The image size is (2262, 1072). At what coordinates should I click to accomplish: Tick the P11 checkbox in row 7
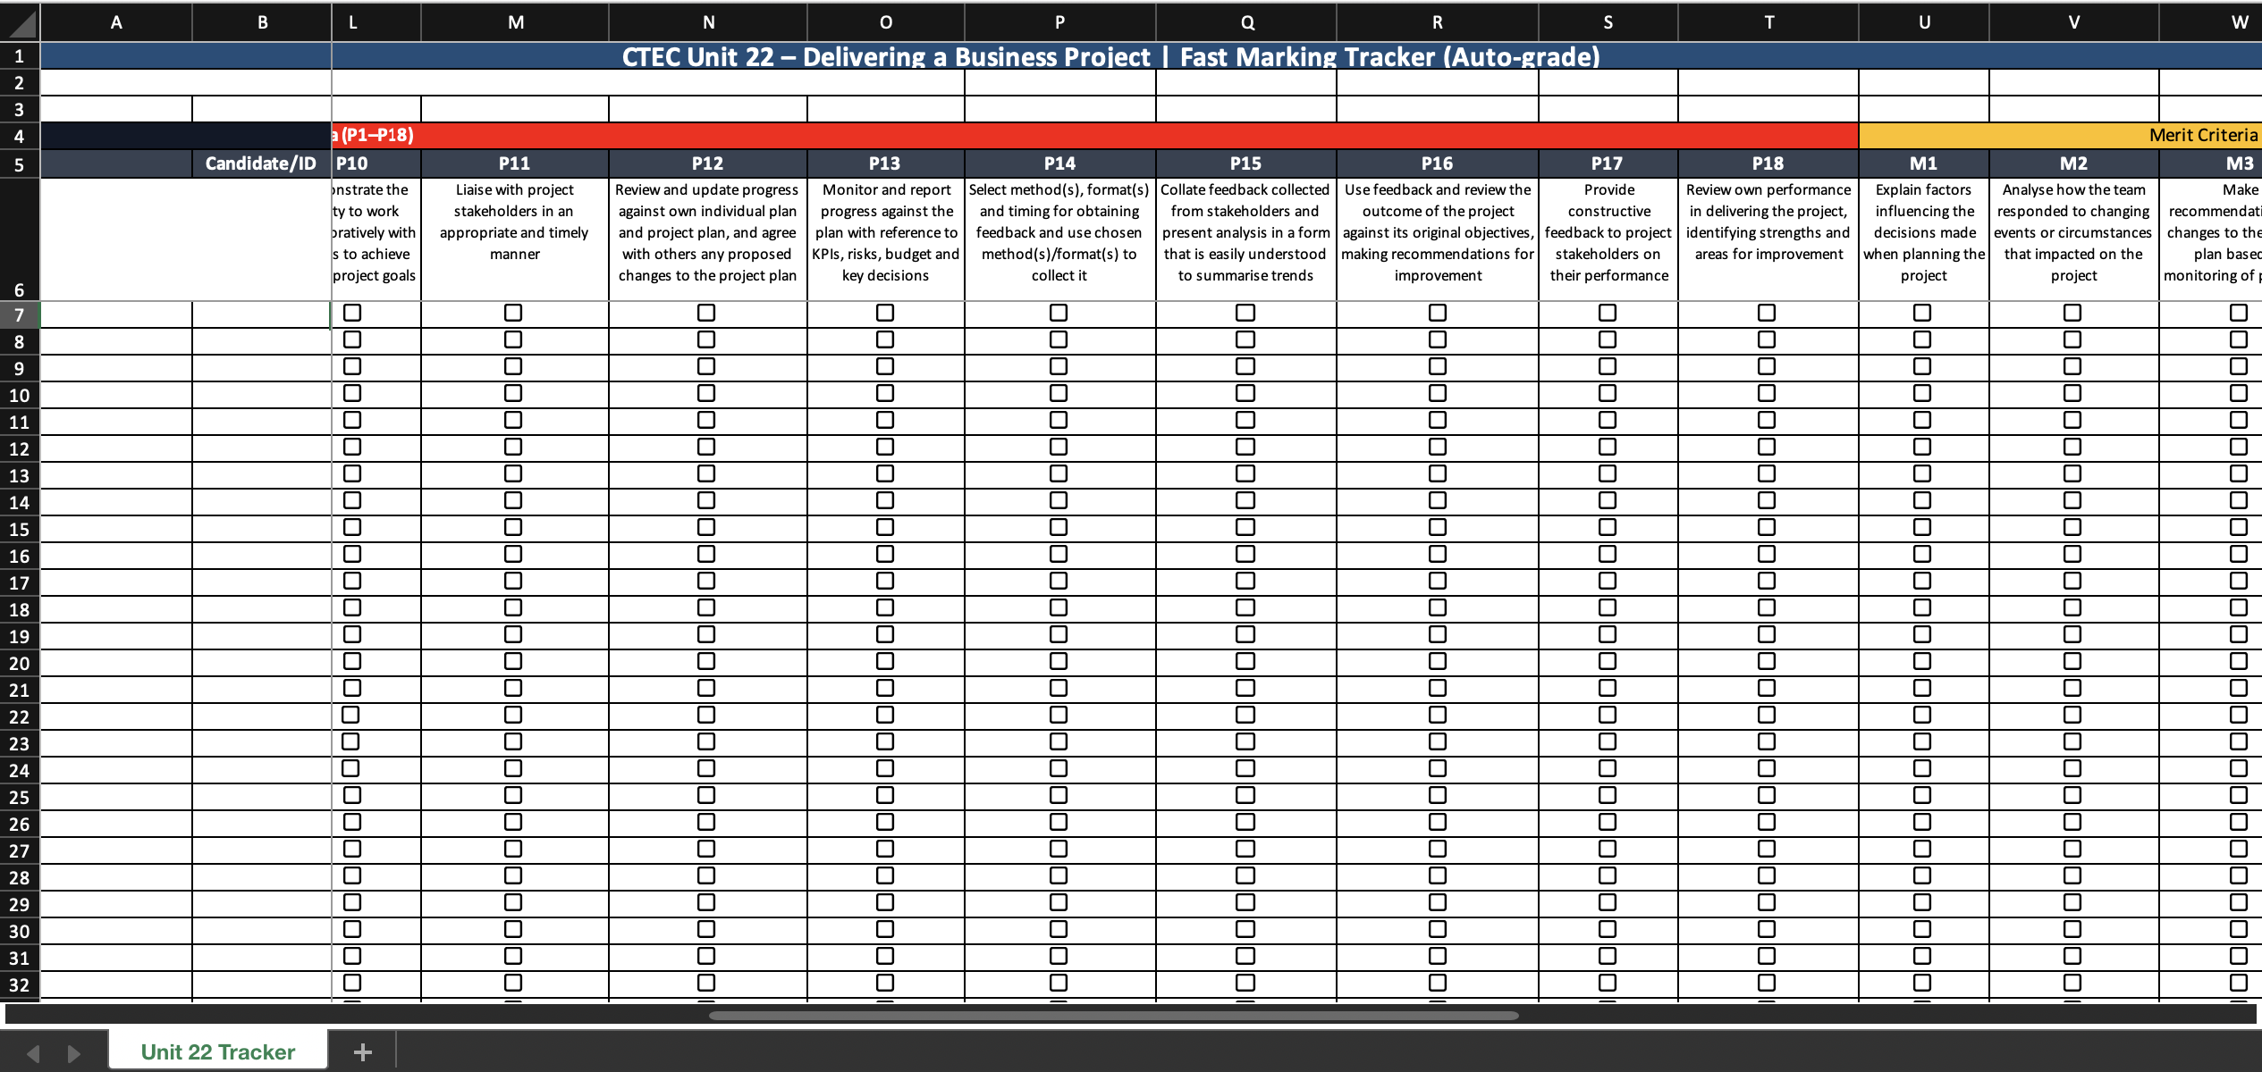pyautogui.click(x=513, y=313)
